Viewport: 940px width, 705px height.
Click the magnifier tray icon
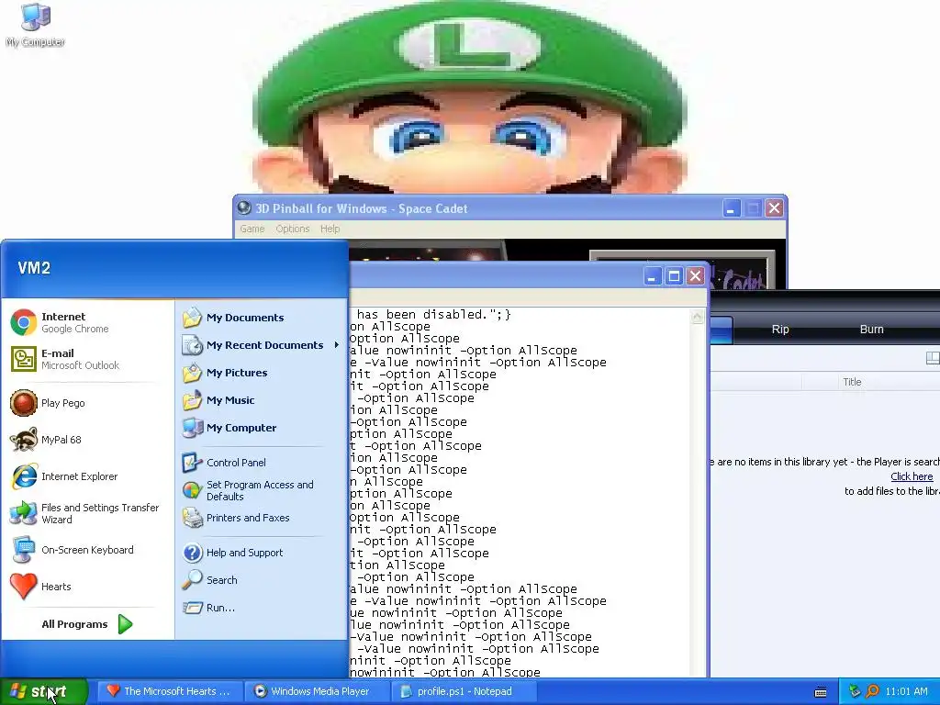(x=873, y=691)
